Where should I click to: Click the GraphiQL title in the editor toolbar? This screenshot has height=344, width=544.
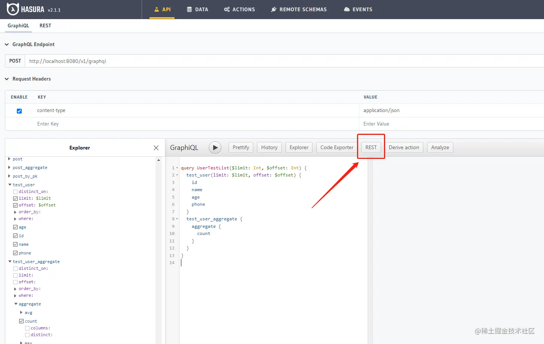[x=184, y=148]
